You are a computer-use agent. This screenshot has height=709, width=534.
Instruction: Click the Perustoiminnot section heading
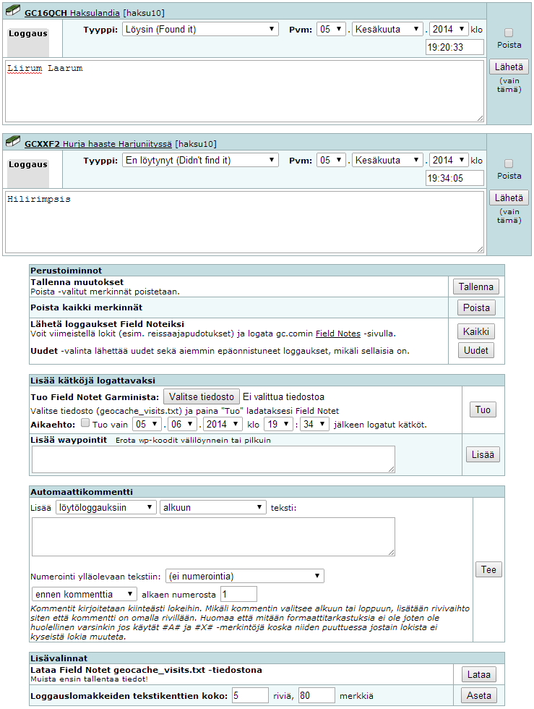66,271
